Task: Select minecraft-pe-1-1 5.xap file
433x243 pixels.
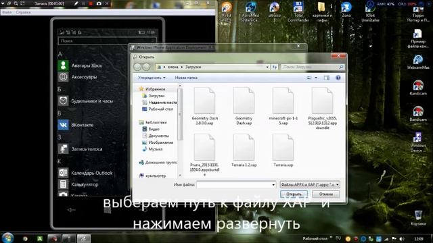Action: coord(283,106)
